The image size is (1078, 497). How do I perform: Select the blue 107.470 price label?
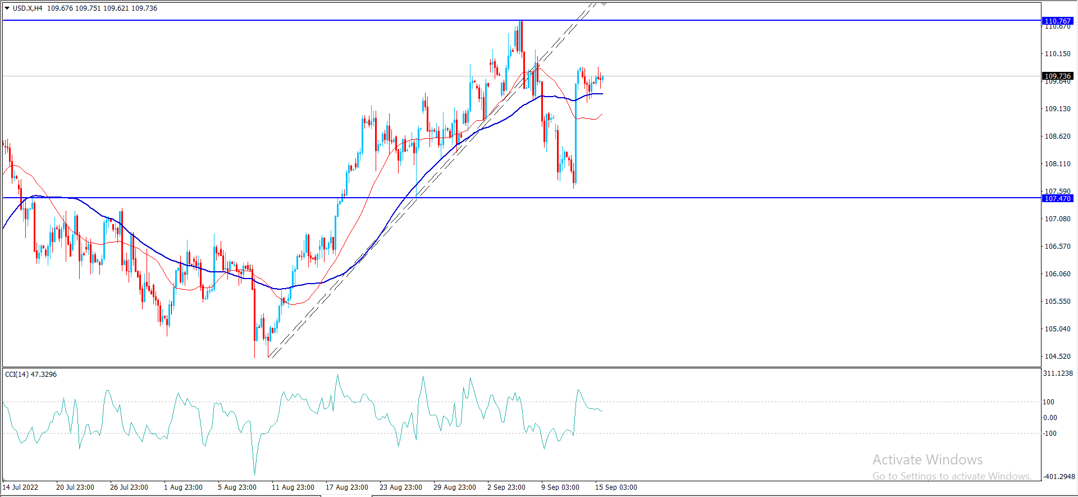tap(1057, 198)
